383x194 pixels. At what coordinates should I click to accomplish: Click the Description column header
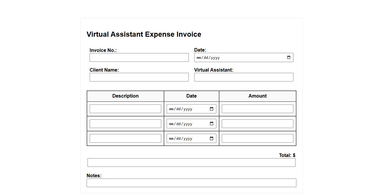125,96
